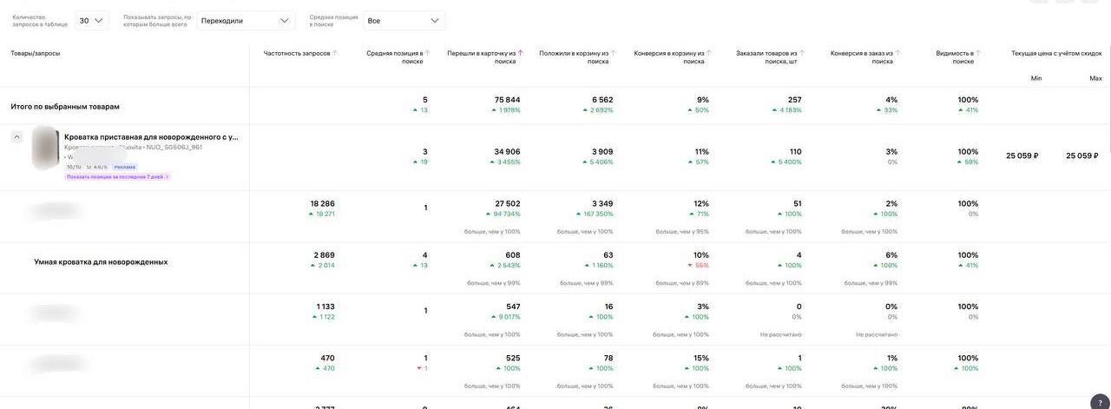Image resolution: width=1111 pixels, height=409 pixels.
Task: Collapse the Кроватка приставная product row
Action: [x=16, y=137]
